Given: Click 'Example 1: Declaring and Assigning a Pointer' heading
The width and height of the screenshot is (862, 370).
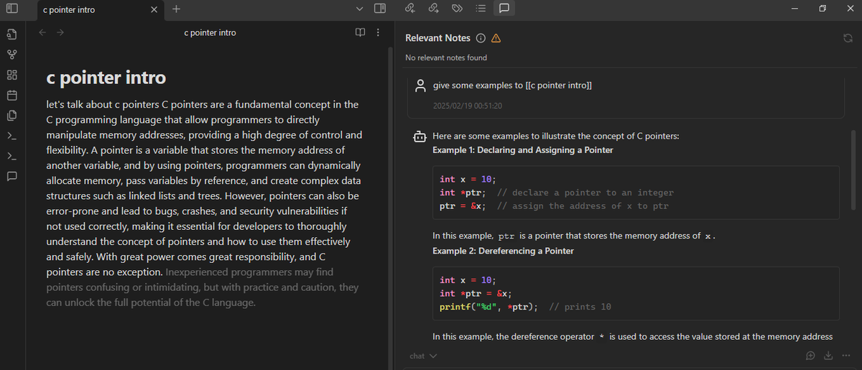Looking at the screenshot, I should click(x=522, y=150).
